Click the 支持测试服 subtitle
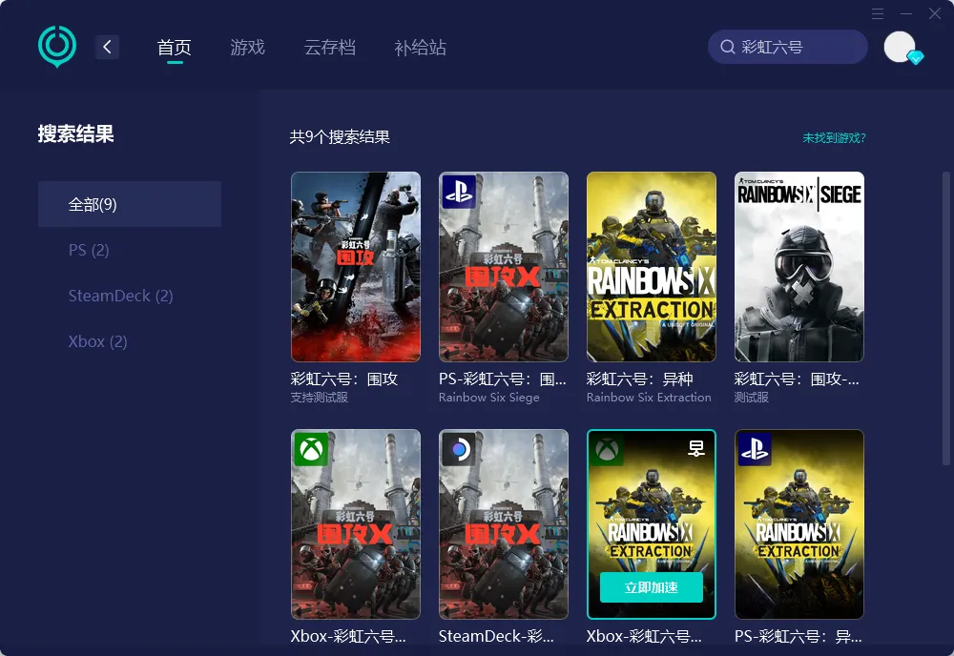The width and height of the screenshot is (954, 656). pyautogui.click(x=320, y=397)
